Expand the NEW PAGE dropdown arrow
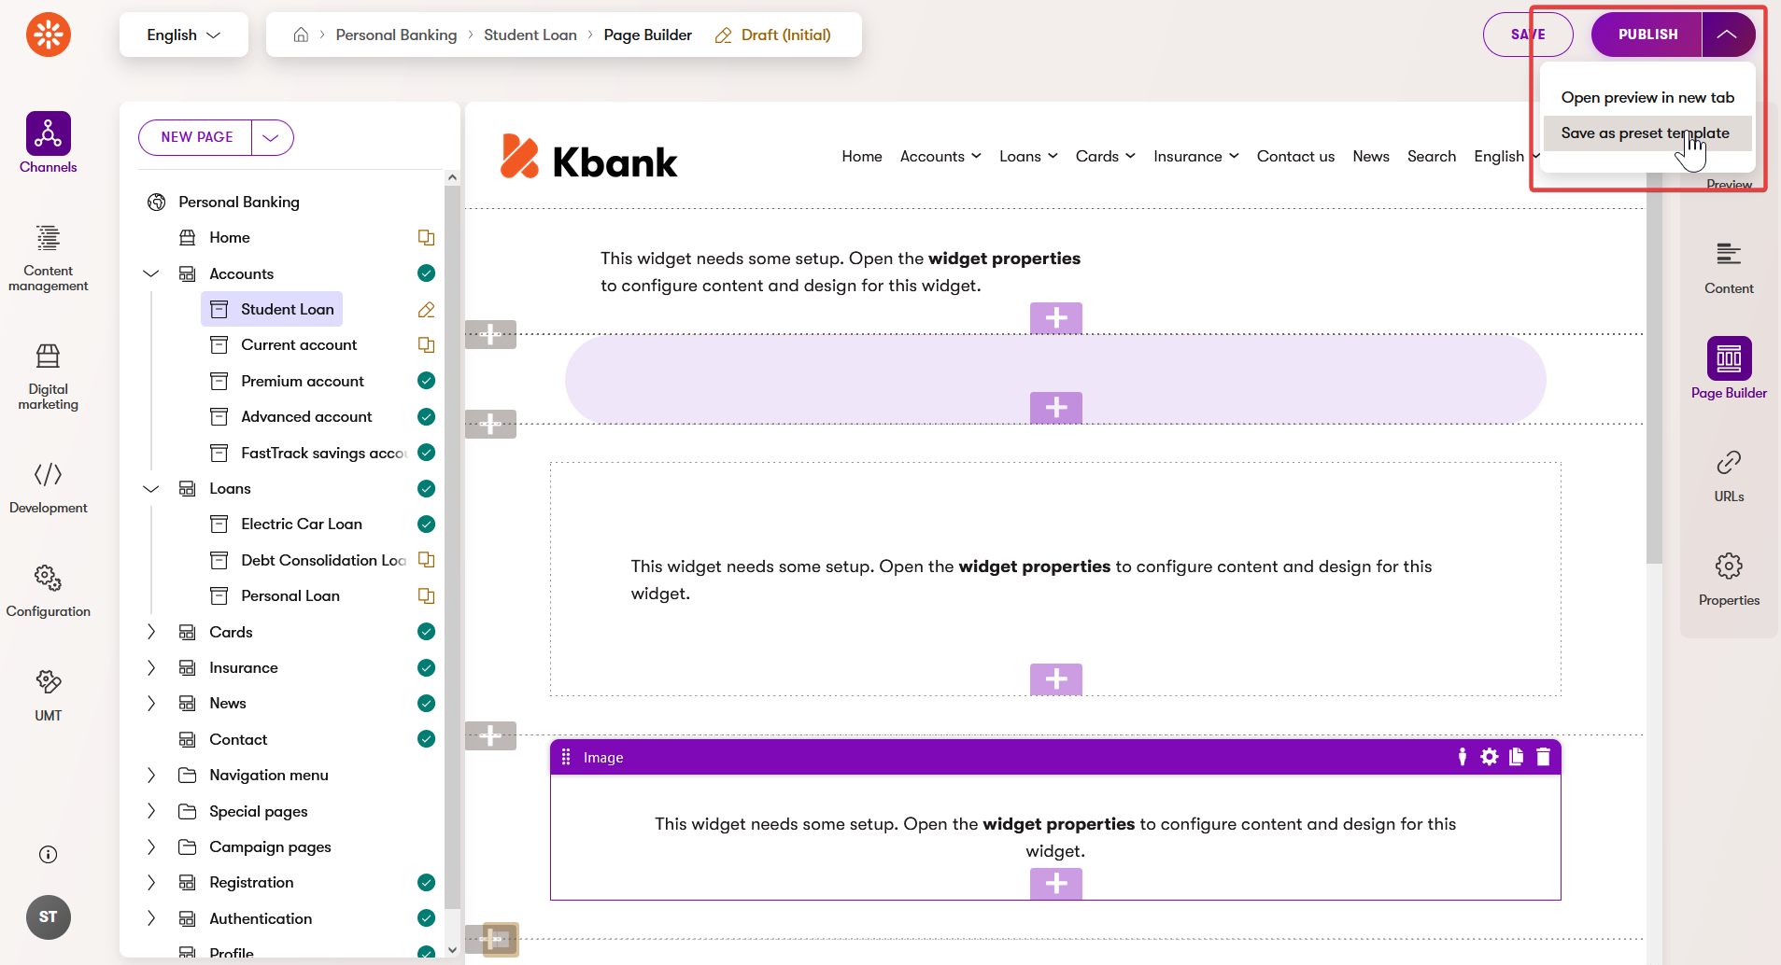 (x=271, y=137)
